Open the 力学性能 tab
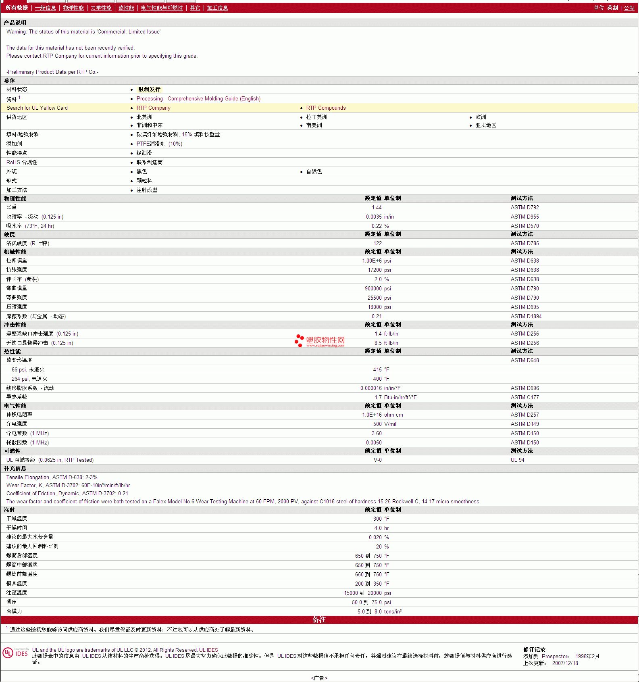Image resolution: width=639 pixels, height=682 pixels. [x=101, y=8]
